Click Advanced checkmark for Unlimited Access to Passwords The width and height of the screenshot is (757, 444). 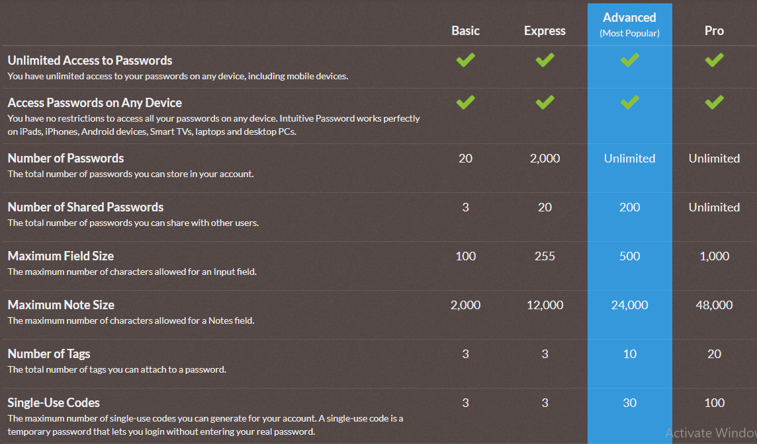click(629, 60)
